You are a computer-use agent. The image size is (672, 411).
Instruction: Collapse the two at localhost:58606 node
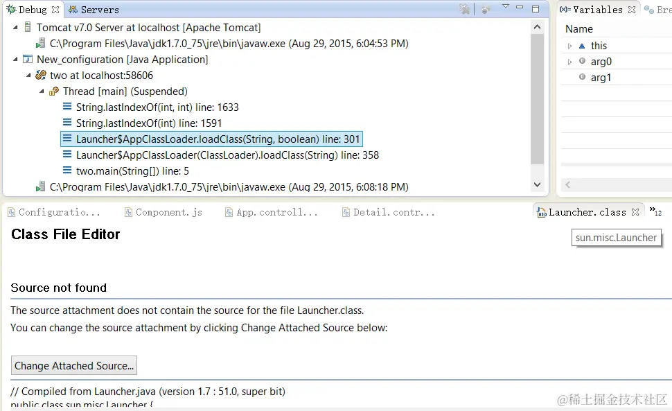28,76
